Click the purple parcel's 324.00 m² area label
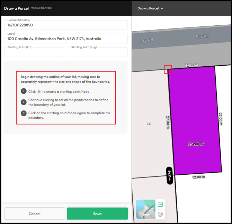The height and width of the screenshot is (224, 232). point(196,144)
